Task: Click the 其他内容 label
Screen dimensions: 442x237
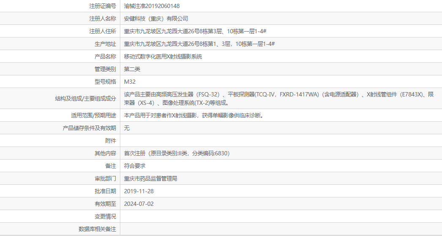Action: pos(105,154)
